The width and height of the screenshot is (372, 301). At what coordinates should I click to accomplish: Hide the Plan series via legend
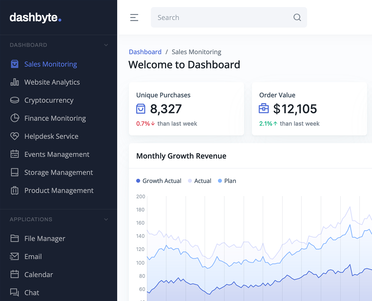click(x=227, y=181)
